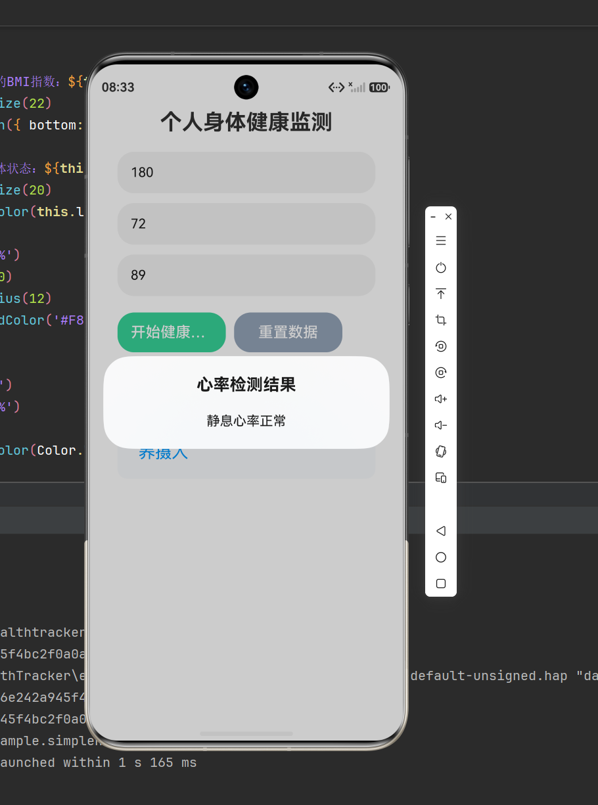Click the 08:33 time in phone status bar

coord(118,87)
